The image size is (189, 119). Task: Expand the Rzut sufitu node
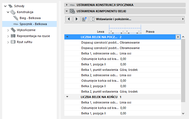(x=8, y=42)
